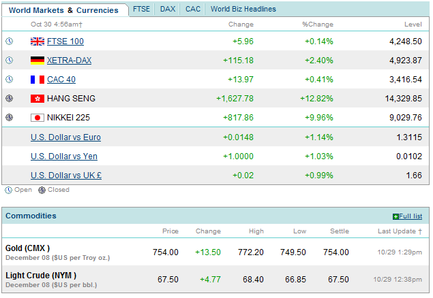Click the Japan flag icon beside NIKKEI 225
This screenshot has width=433, height=298.
tap(38, 118)
